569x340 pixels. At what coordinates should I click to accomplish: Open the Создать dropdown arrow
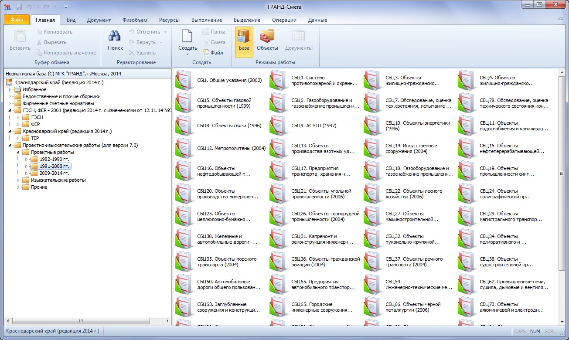(x=187, y=54)
